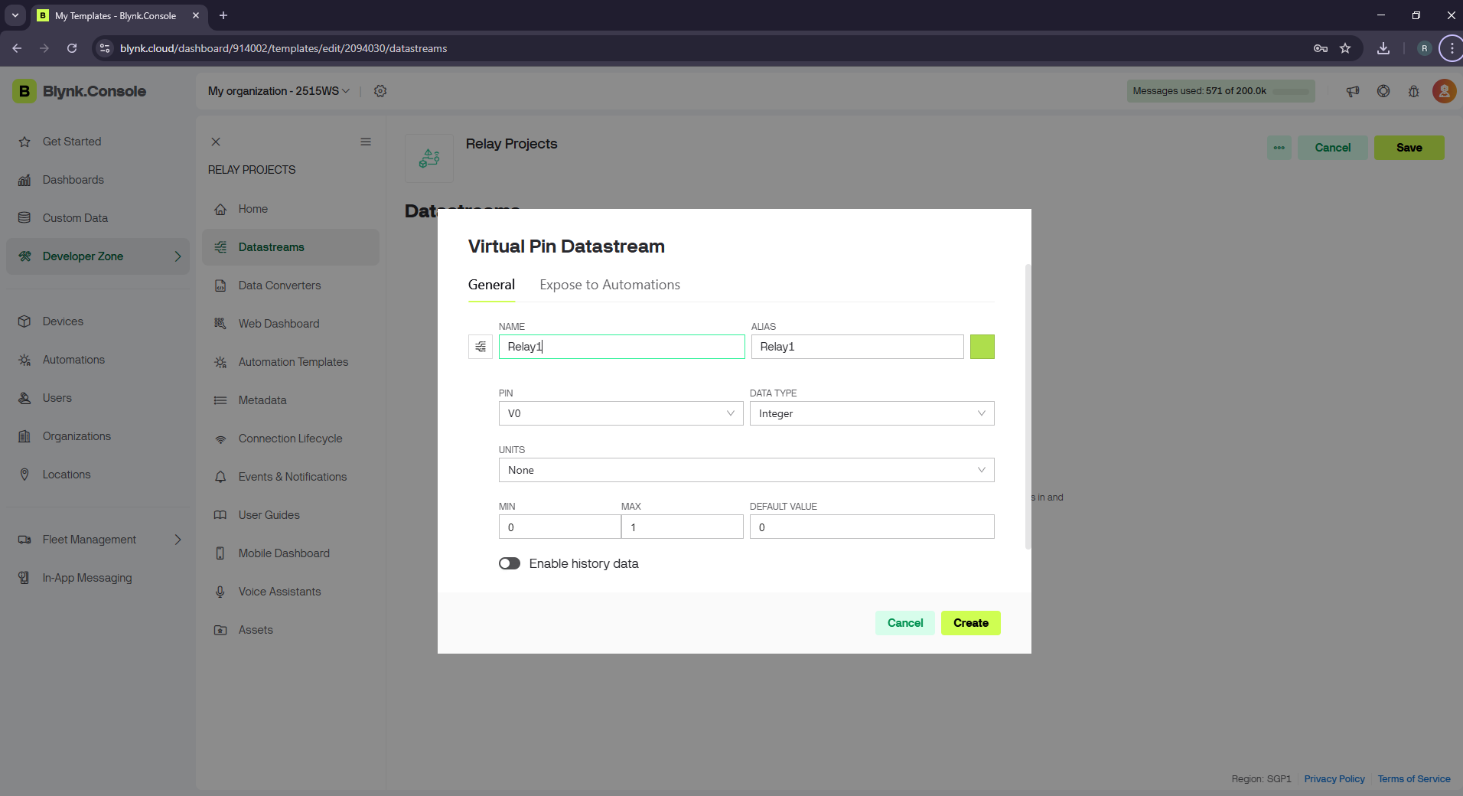The image size is (1463, 796).
Task: Open the browser downloads icon
Action: coord(1383,48)
